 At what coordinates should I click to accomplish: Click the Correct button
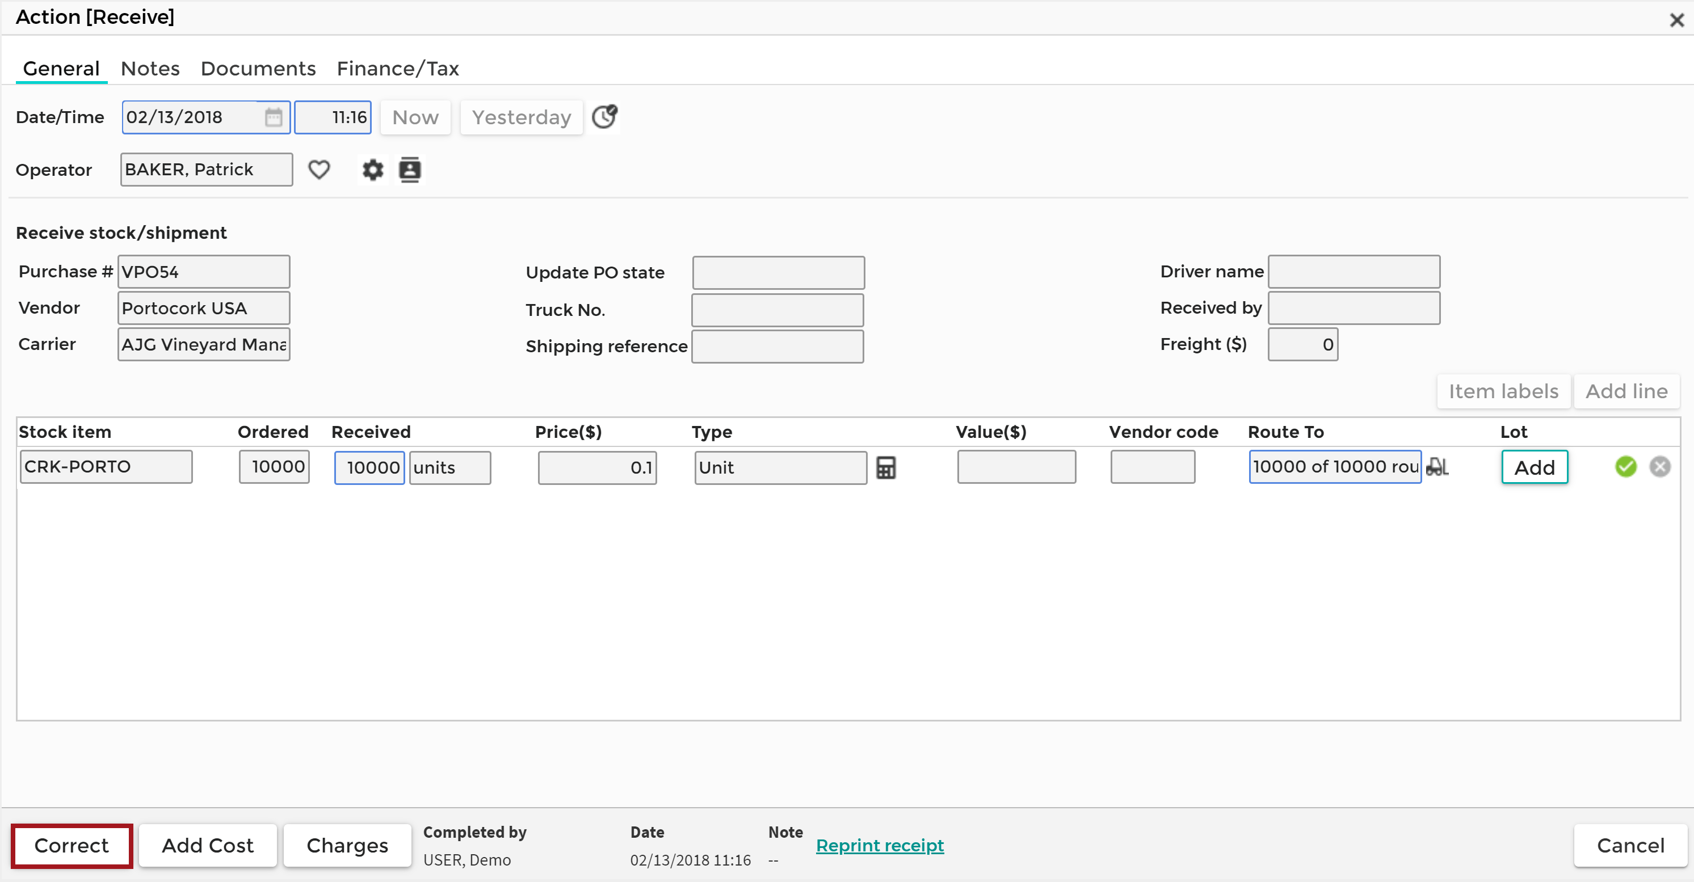72,846
